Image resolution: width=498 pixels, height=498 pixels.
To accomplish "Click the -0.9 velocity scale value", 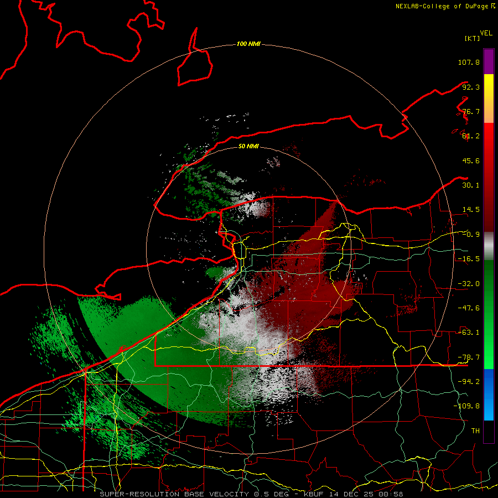I will pyautogui.click(x=471, y=235).
